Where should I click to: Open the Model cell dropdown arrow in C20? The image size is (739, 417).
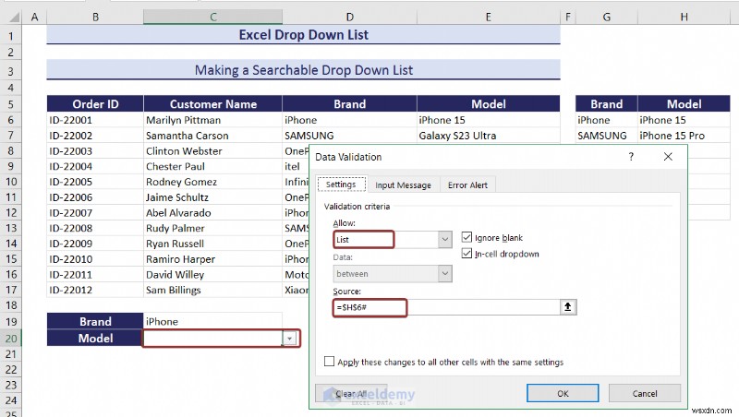coord(289,339)
